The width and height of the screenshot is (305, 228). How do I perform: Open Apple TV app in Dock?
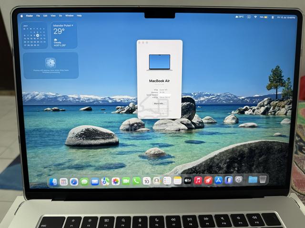click(187, 180)
